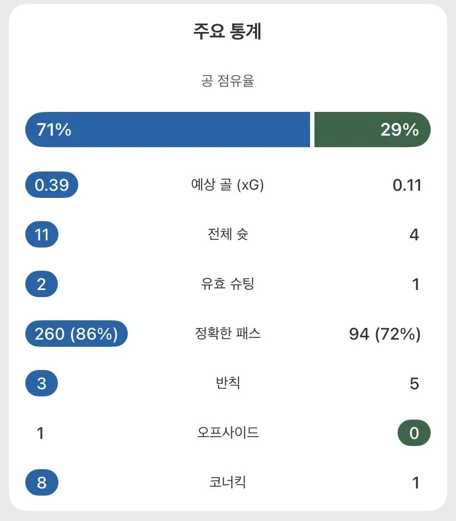
Task: Click the green 29% possession bar
Action: click(372, 130)
